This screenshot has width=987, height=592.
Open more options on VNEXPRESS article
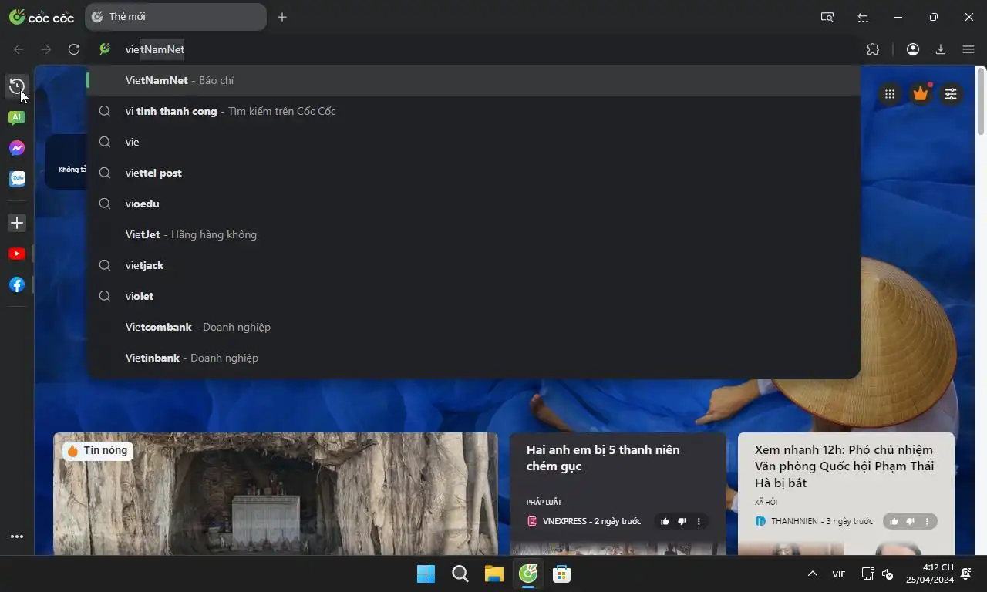(699, 522)
